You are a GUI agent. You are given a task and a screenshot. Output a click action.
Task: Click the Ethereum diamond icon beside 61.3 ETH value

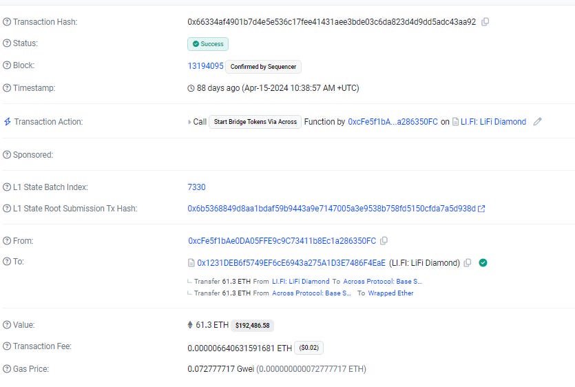coord(190,324)
